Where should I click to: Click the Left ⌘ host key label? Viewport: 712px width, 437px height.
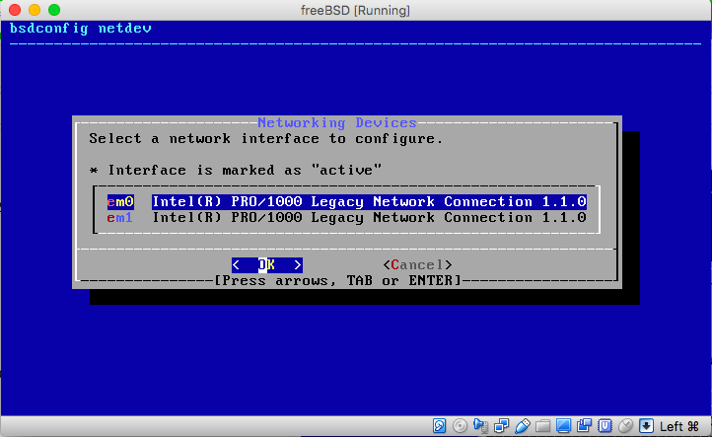coord(679,426)
